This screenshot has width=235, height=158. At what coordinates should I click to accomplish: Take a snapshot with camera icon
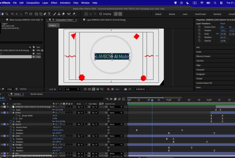[126, 89]
